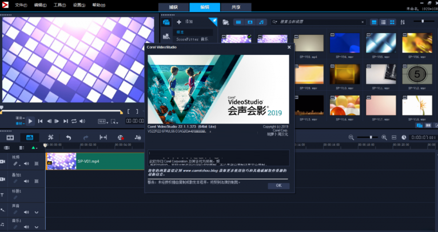438x232 pixels.
Task: Open the resize/crop mode dropdown in preview
Action: click(x=114, y=122)
